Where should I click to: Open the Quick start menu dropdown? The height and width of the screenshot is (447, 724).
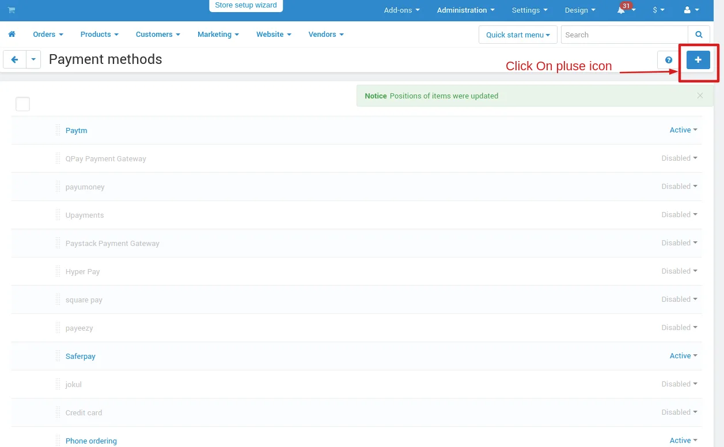[518, 35]
